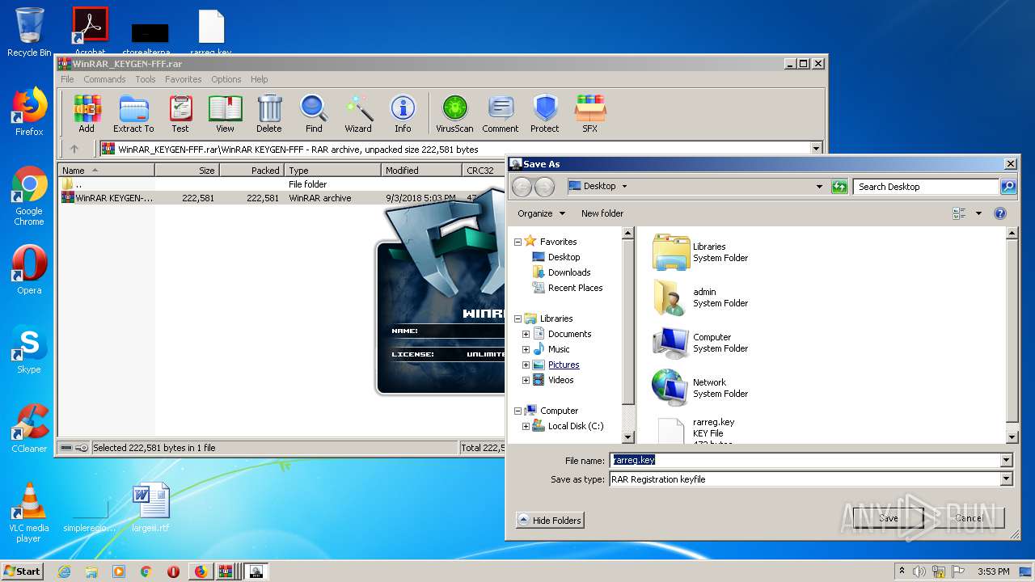Open the WinRAR address path dropdown
This screenshot has width=1035, height=582.
(x=816, y=149)
